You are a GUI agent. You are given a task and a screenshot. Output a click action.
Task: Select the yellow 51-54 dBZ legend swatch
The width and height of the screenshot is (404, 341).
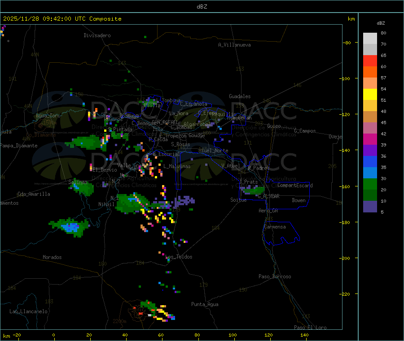click(370, 95)
